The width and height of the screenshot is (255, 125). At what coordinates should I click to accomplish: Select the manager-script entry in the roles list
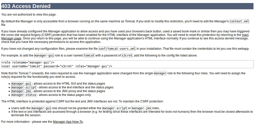point(24,87)
